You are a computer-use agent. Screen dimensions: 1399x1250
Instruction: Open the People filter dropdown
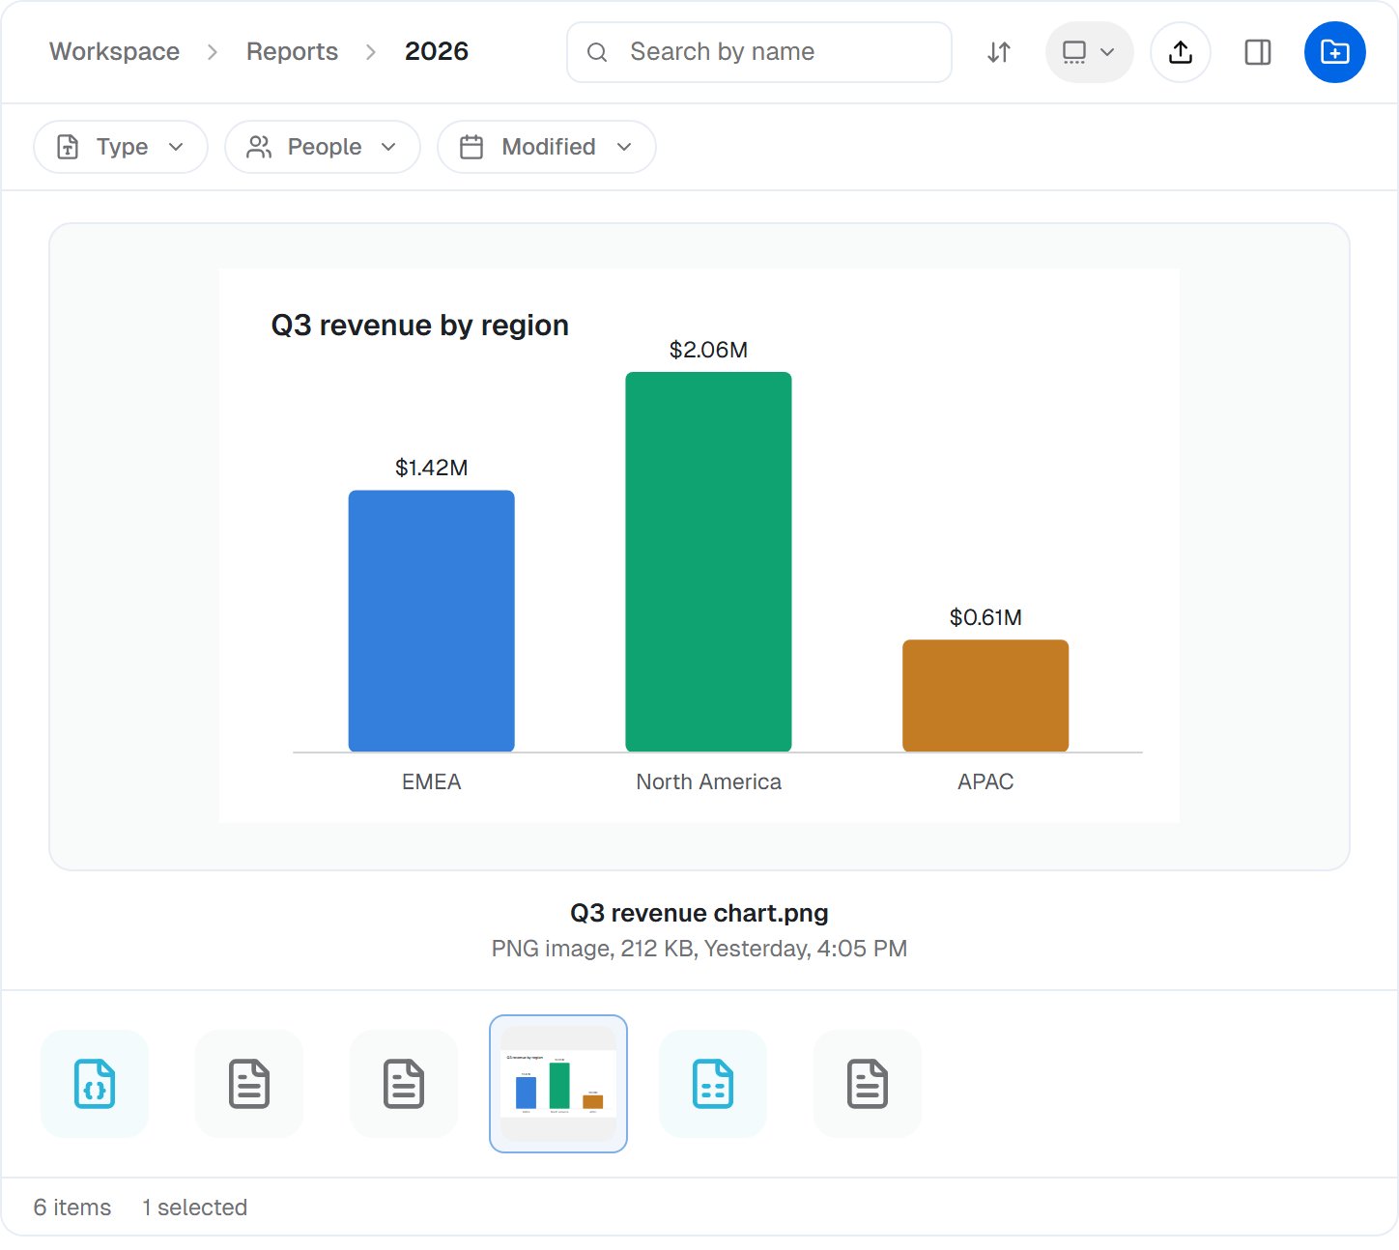pyautogui.click(x=323, y=147)
